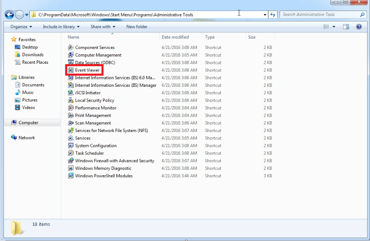
Task: Open the recent pages dropdown arrow
Action: point(27,15)
